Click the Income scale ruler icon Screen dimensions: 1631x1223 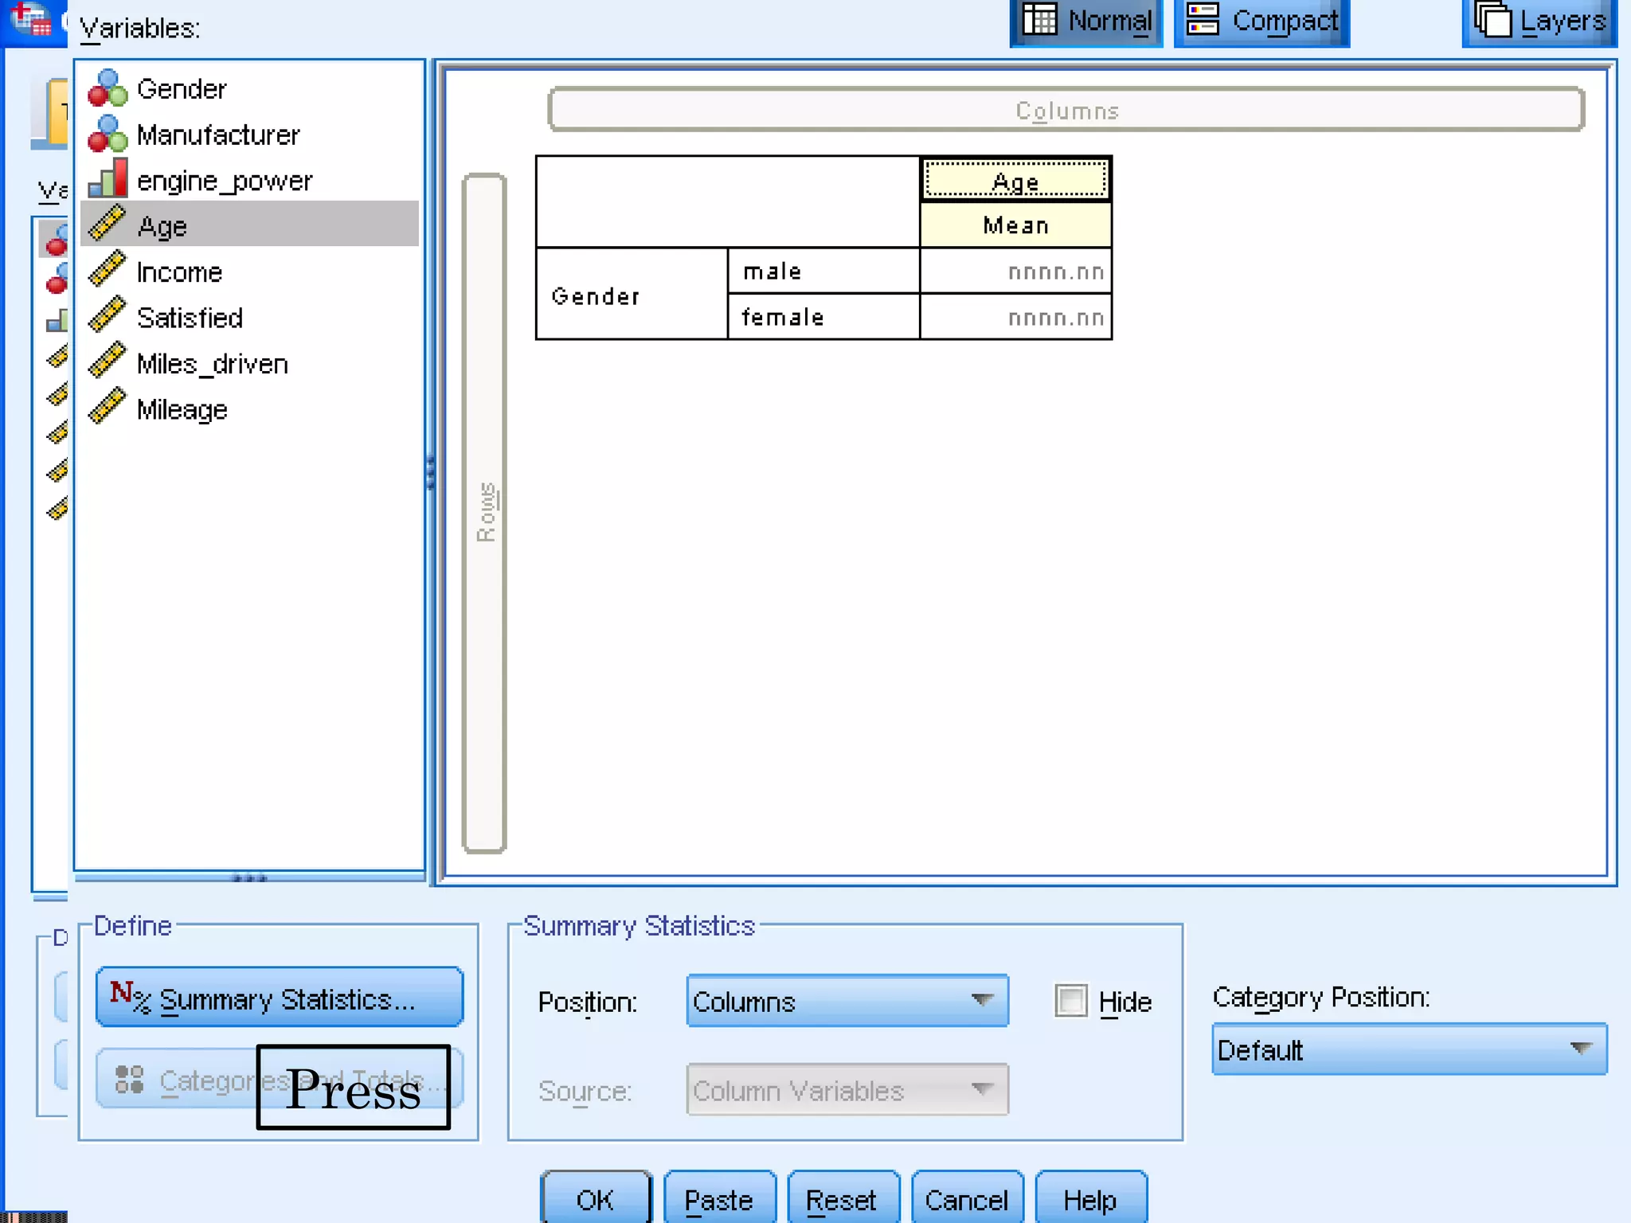coord(108,271)
